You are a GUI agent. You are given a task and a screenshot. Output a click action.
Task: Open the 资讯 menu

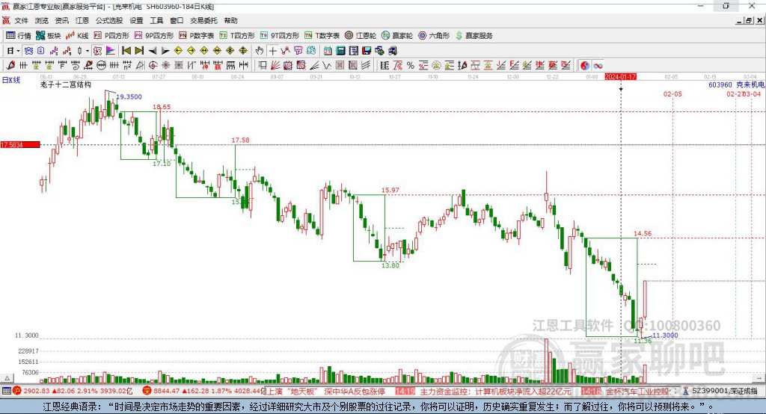point(61,20)
